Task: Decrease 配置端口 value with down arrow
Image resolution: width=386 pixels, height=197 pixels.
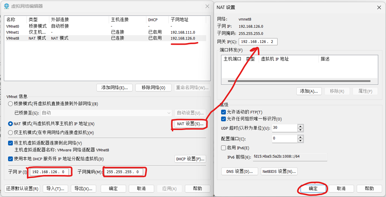Action: pos(300,141)
